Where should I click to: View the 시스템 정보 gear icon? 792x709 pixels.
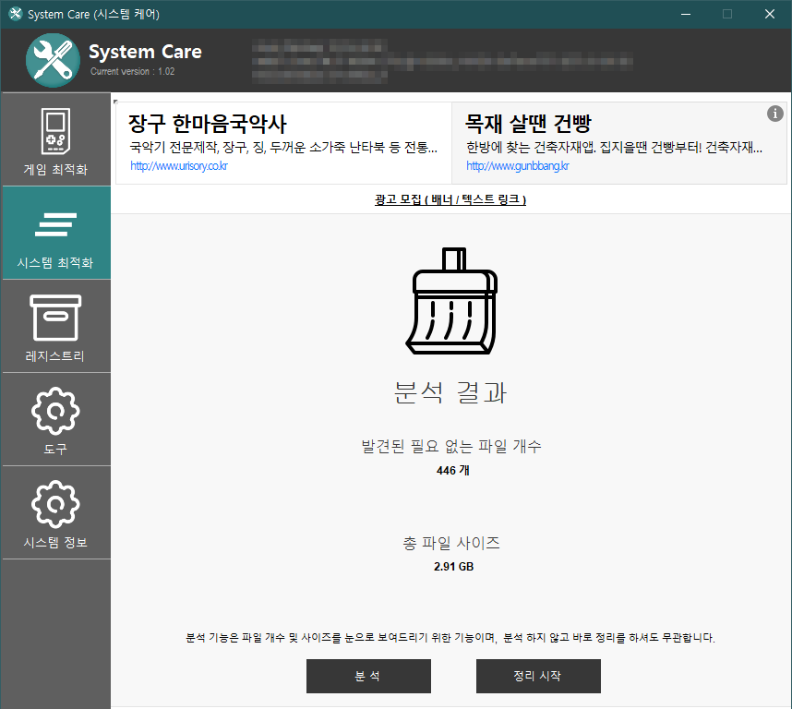click(x=55, y=503)
